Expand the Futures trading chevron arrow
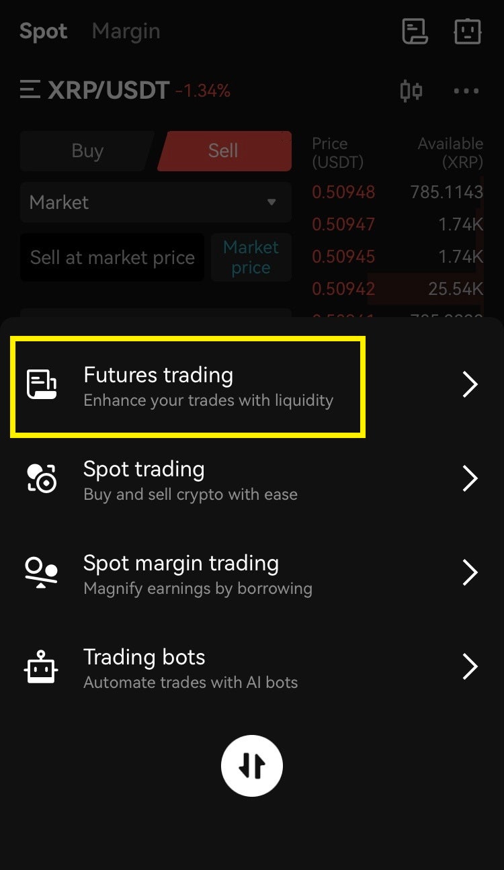 click(x=470, y=385)
